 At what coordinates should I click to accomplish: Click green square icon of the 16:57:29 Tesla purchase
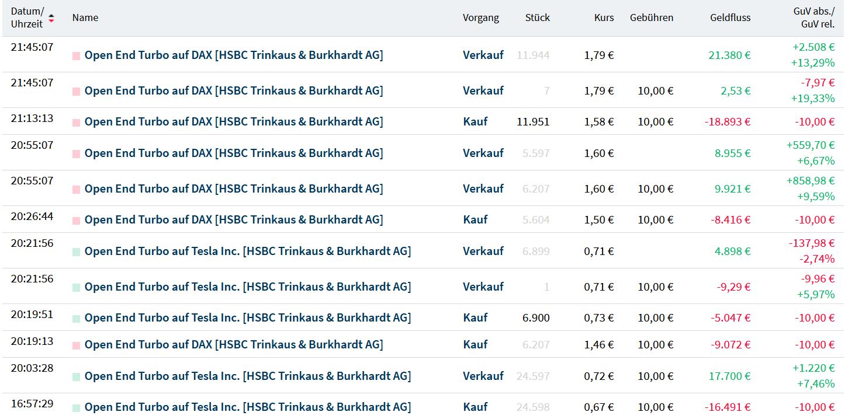click(x=76, y=407)
